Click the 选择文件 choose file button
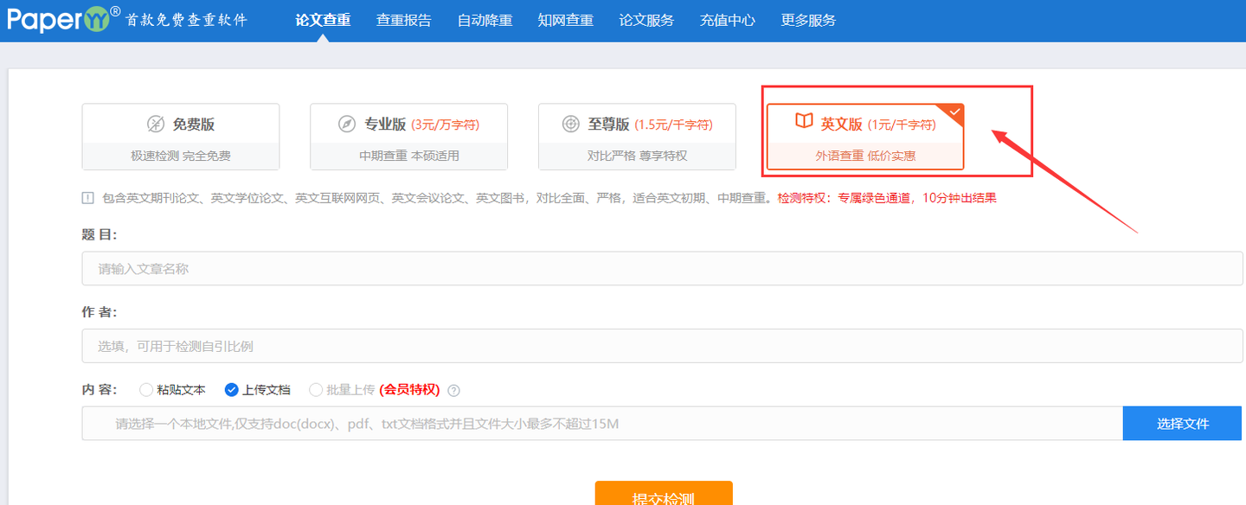The image size is (1246, 505). pos(1183,423)
